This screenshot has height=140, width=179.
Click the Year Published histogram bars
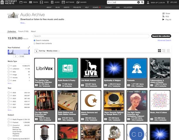point(19,52)
